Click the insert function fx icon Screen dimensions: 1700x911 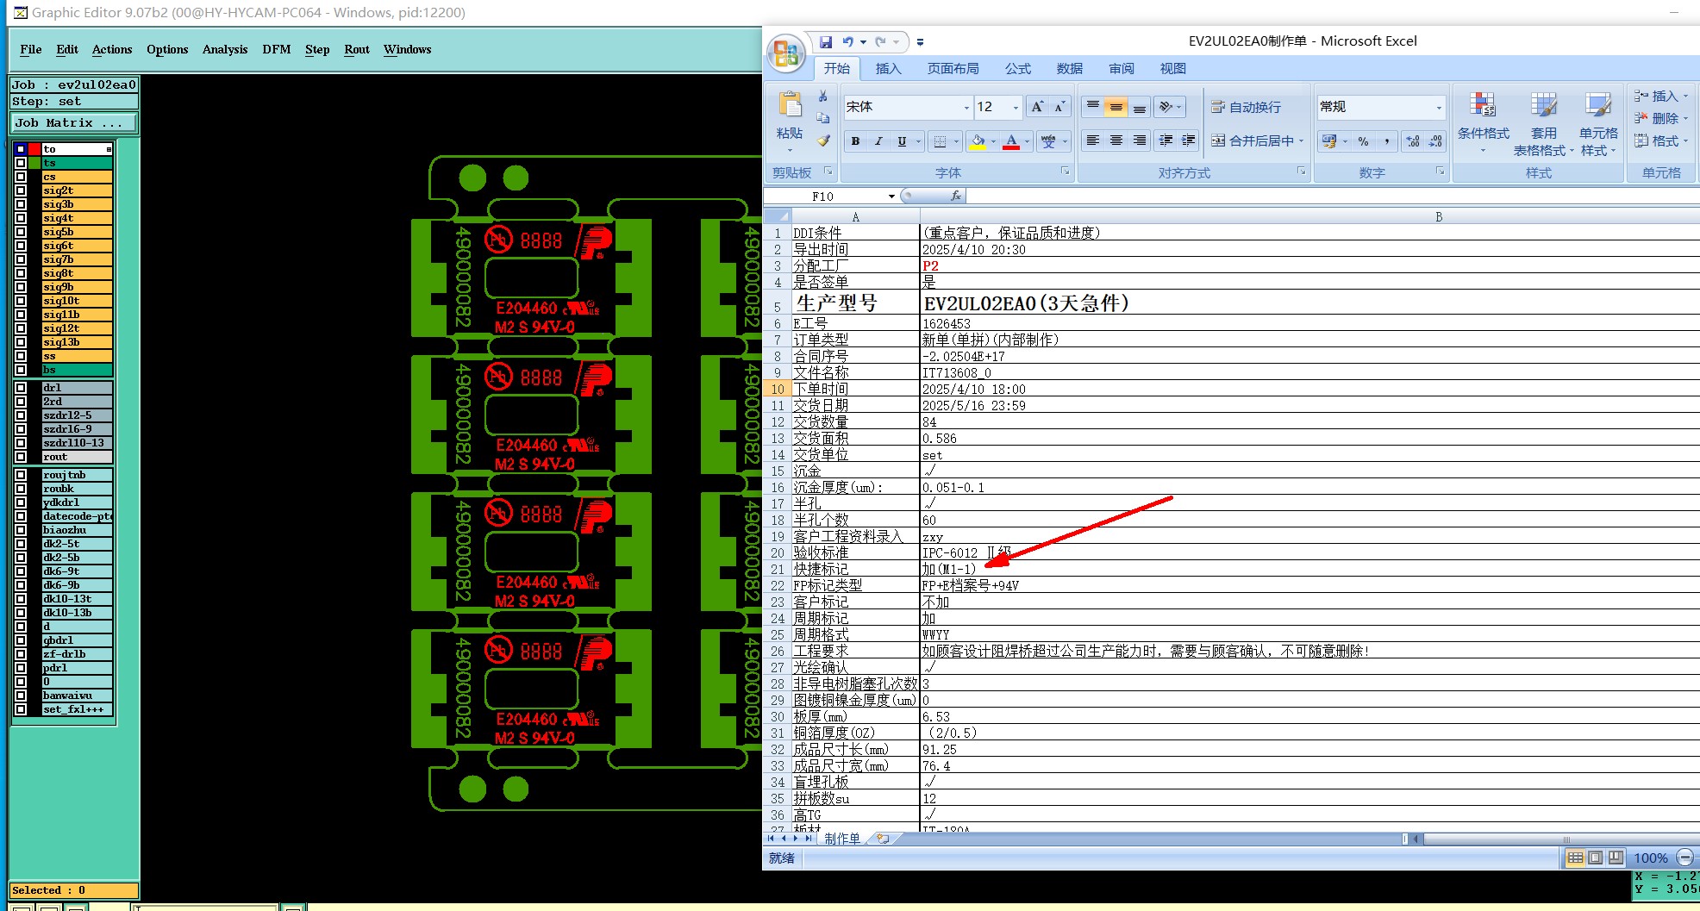(x=955, y=197)
